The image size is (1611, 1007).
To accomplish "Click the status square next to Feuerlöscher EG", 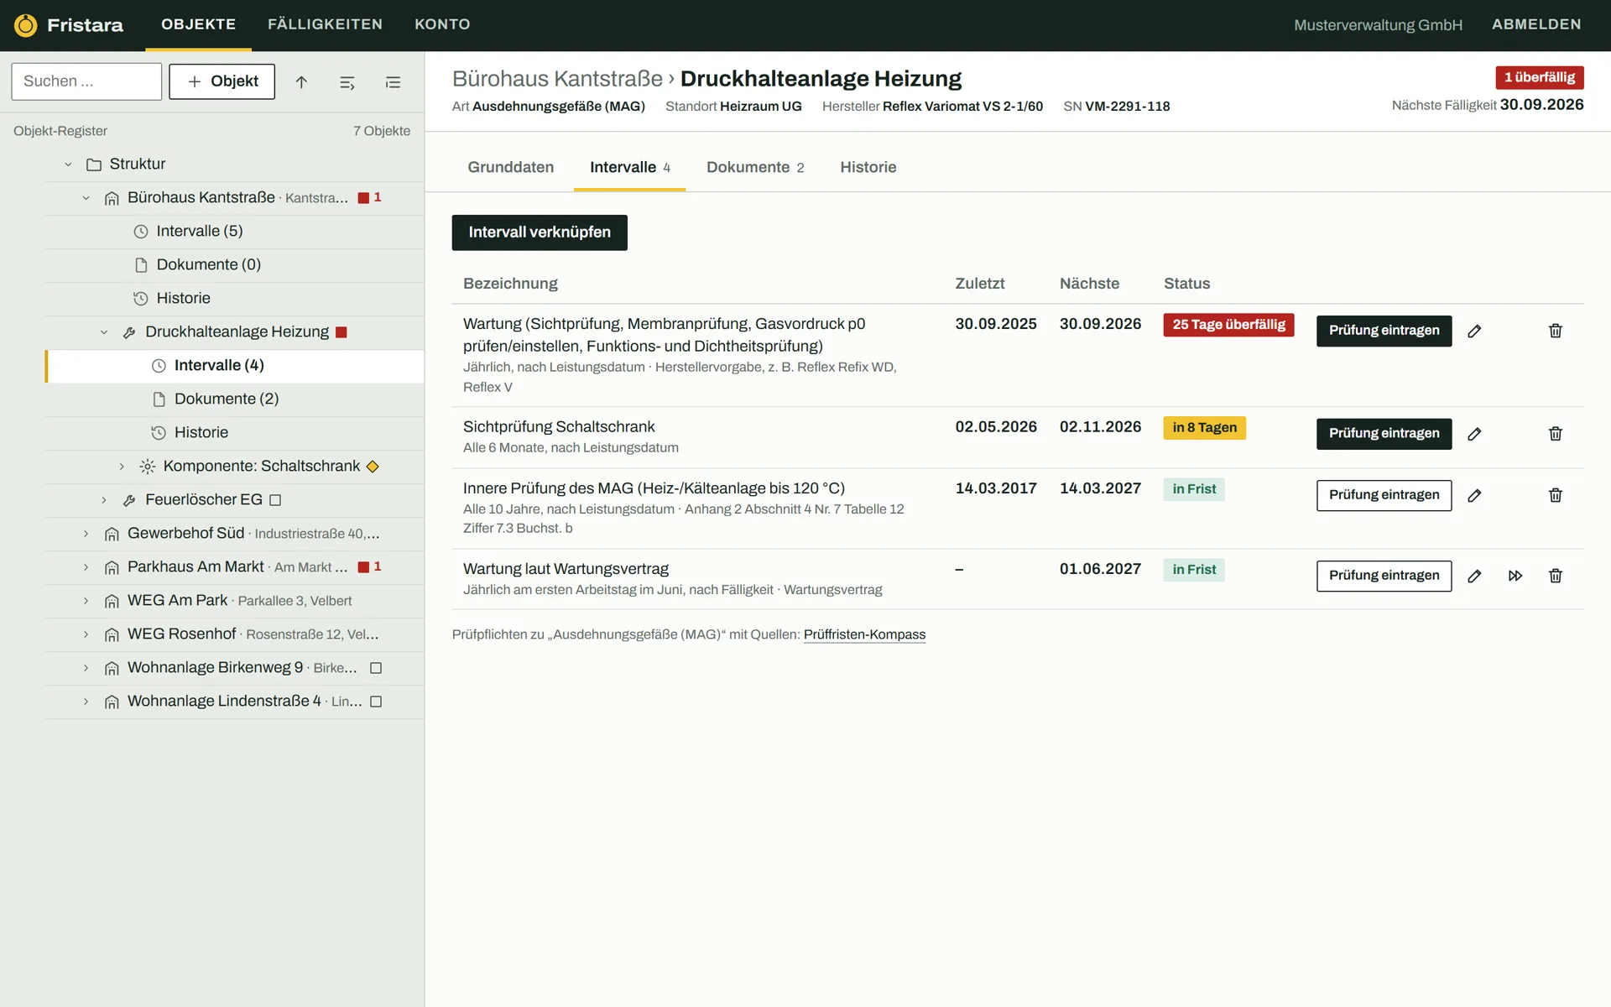I will pyautogui.click(x=275, y=500).
